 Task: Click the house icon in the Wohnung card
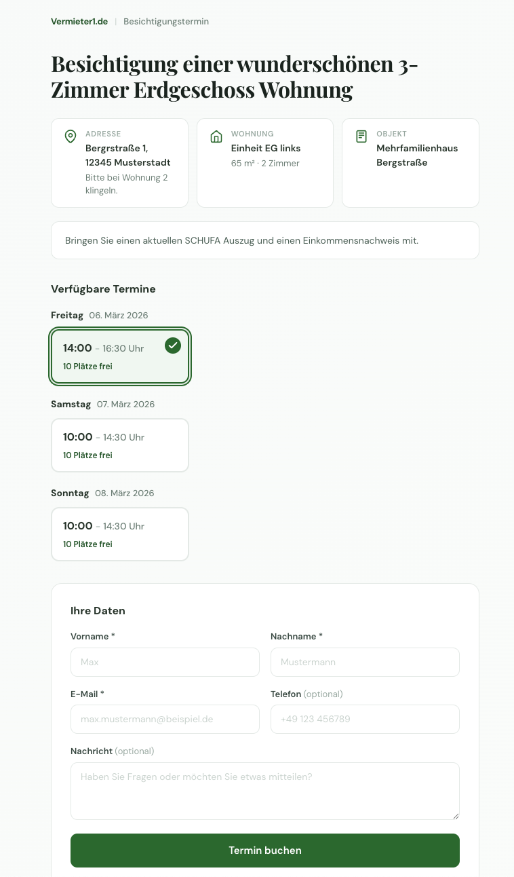tap(216, 136)
